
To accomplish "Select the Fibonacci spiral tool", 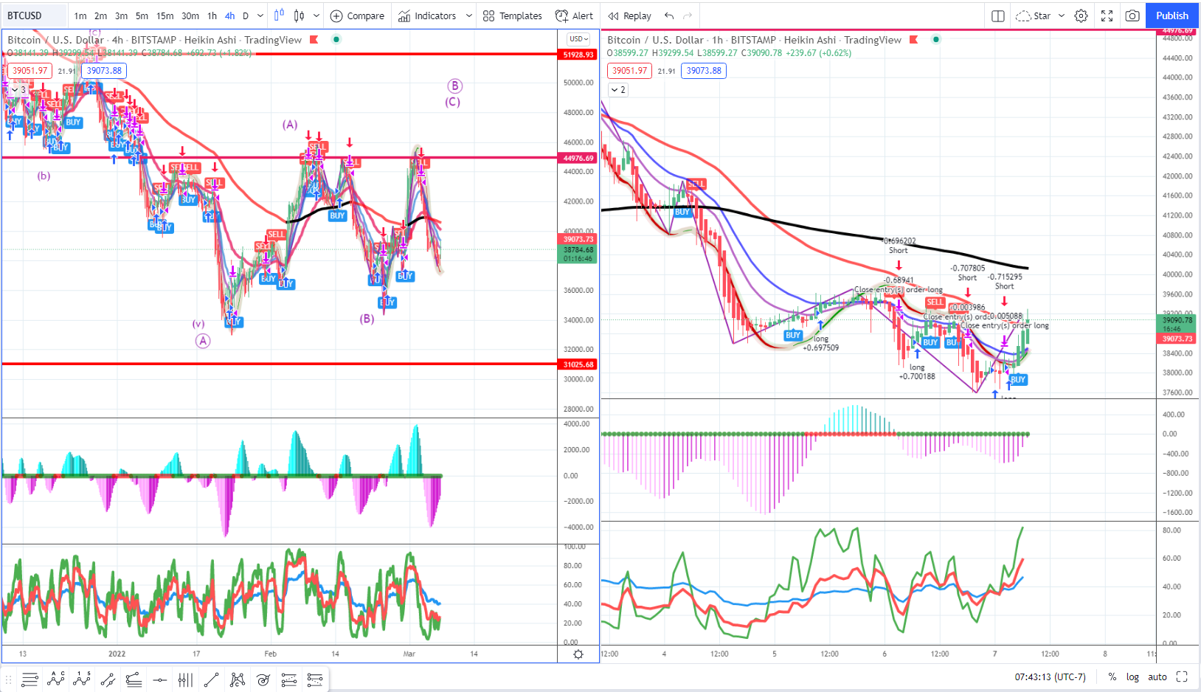I will [x=263, y=679].
